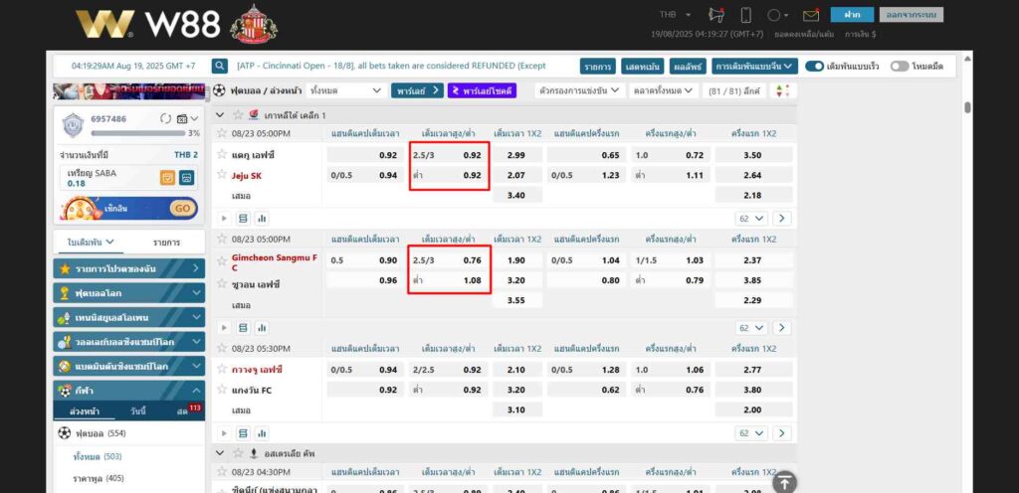Favorite the เกาหลีใต้ เคลีก 1 league star
Image resolution: width=1019 pixels, height=493 pixels.
[238, 115]
